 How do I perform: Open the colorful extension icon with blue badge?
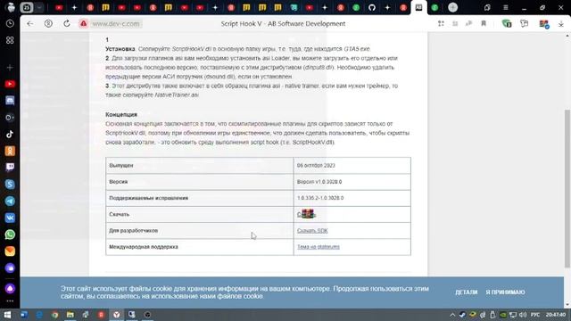tap(544, 24)
